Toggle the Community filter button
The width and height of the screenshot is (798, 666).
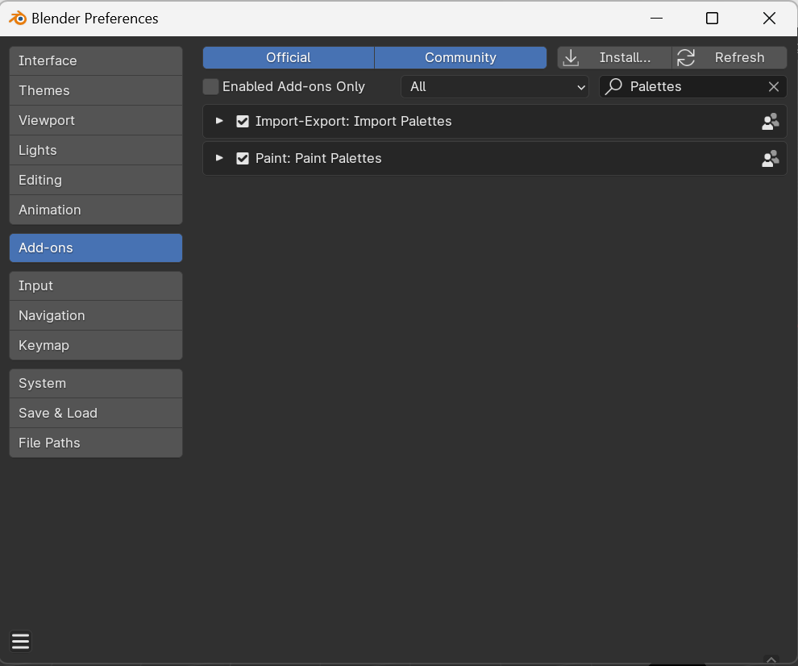[x=460, y=57]
